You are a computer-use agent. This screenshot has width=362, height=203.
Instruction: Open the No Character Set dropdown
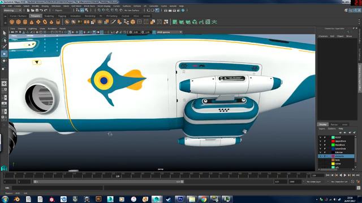click(x=339, y=182)
